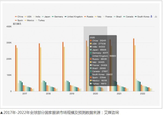
Task: Toggle Turkey legend entry, second row
Action: point(40,20)
